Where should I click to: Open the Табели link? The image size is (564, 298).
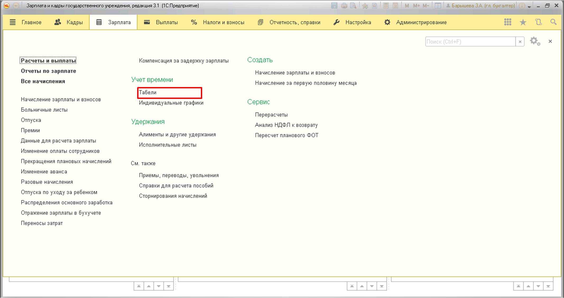(x=148, y=92)
